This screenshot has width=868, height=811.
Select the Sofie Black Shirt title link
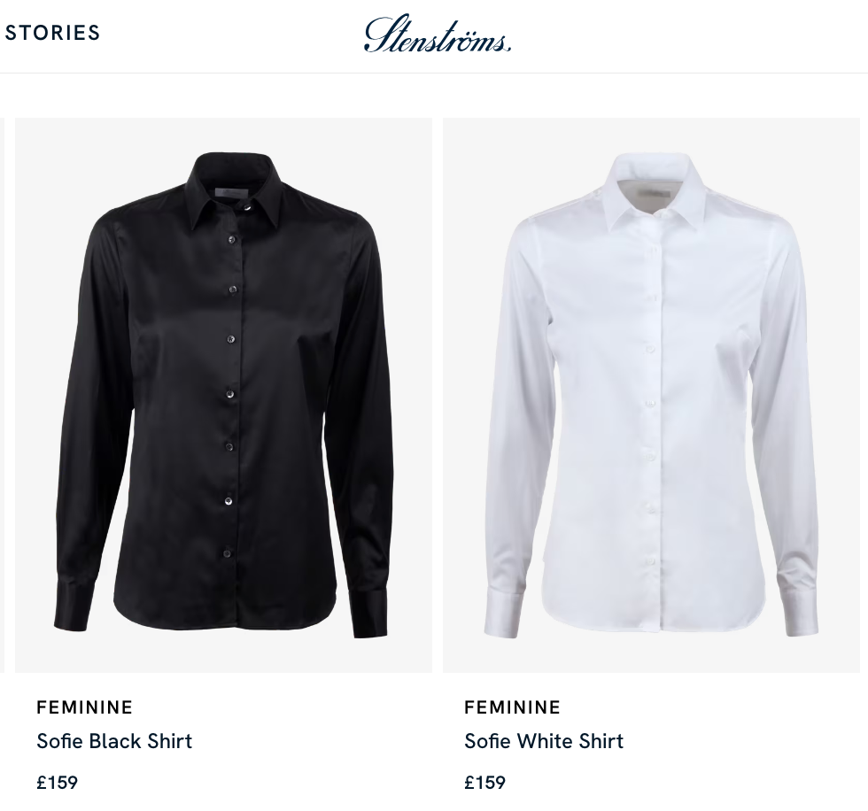[114, 741]
